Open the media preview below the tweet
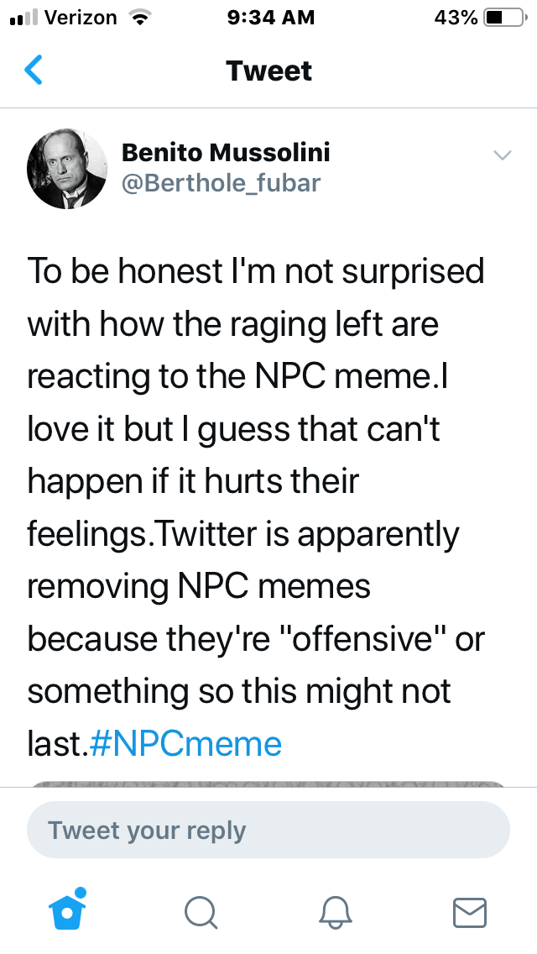This screenshot has height=954, width=537. point(268,784)
